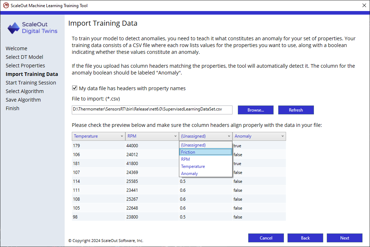Close the Training Tool window
This screenshot has width=370, height=247.
pos(364,5)
